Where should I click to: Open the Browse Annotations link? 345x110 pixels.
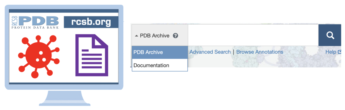tap(260, 52)
